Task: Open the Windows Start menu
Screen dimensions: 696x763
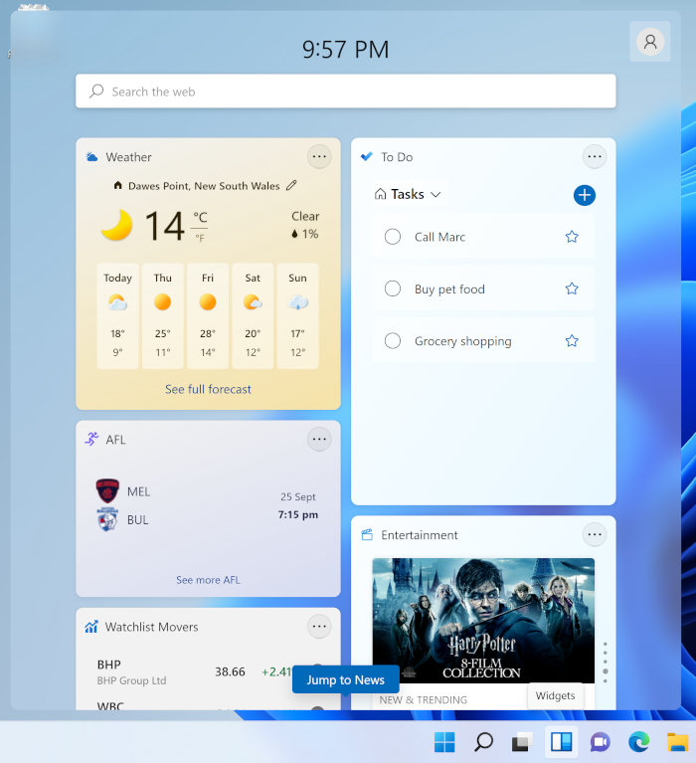Action: click(444, 741)
